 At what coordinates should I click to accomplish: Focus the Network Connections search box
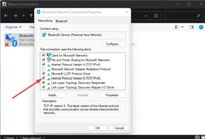coord(184,16)
